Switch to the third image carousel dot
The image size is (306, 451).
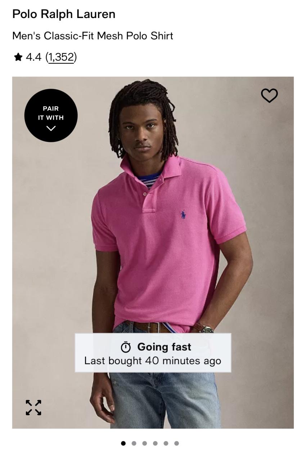click(x=145, y=443)
